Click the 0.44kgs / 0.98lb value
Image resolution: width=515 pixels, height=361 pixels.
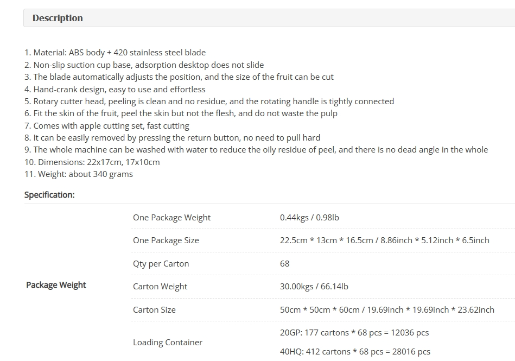[309, 218]
